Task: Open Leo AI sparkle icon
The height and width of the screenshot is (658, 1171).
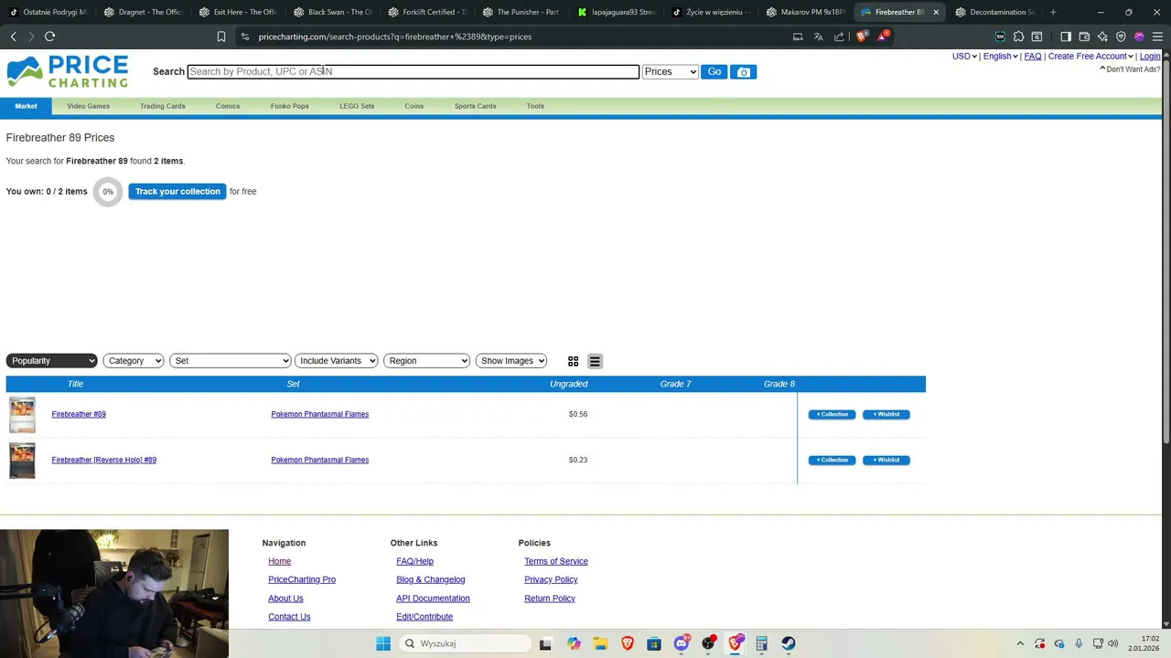Action: tap(1102, 37)
